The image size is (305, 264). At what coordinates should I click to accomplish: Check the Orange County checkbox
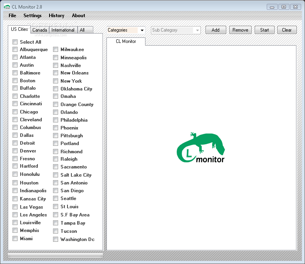click(56, 105)
